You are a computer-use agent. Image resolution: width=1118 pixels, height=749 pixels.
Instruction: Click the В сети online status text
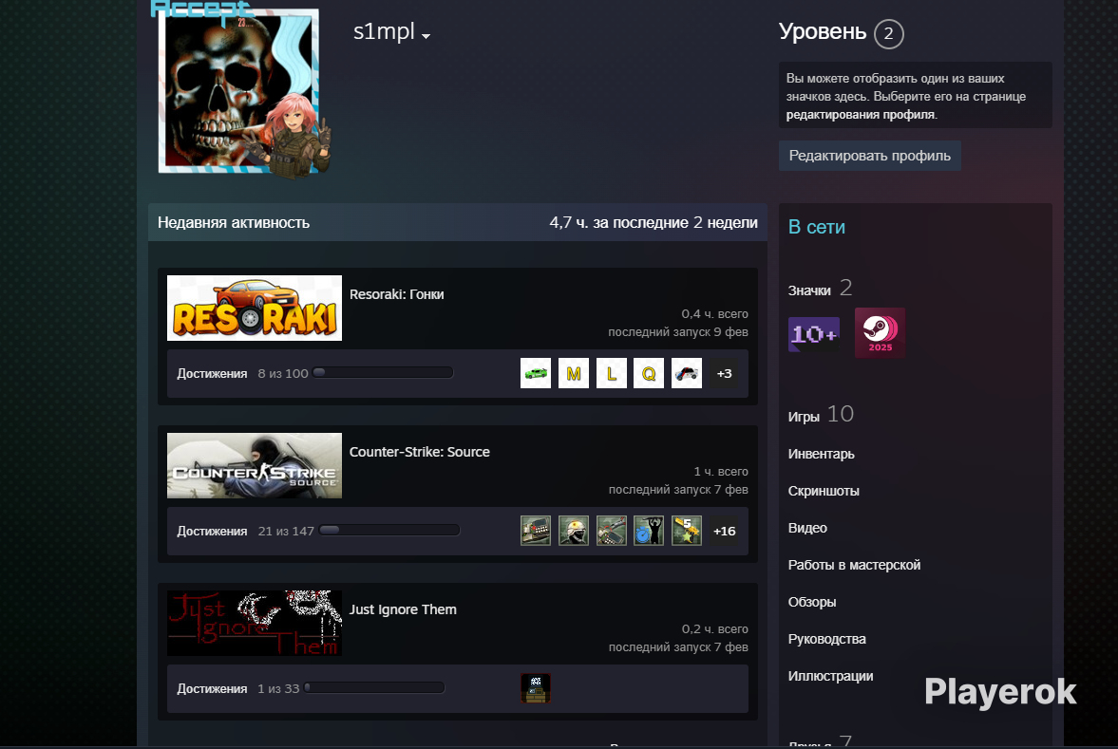(x=816, y=227)
